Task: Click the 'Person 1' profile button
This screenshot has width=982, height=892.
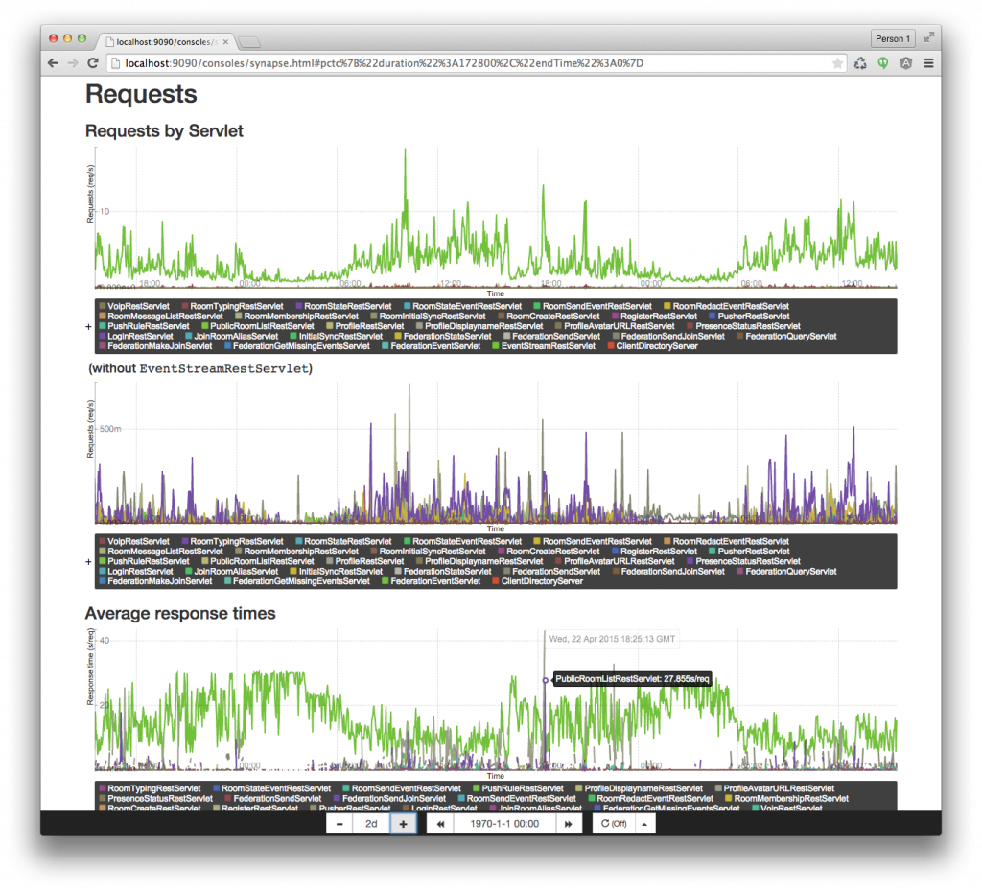Action: [x=892, y=38]
